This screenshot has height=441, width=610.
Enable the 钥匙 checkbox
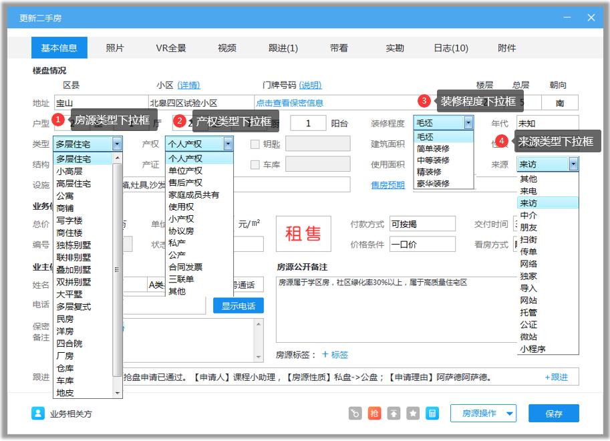tap(255, 144)
